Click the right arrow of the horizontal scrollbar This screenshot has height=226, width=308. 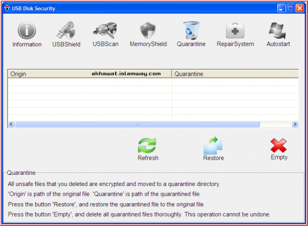[295, 124]
